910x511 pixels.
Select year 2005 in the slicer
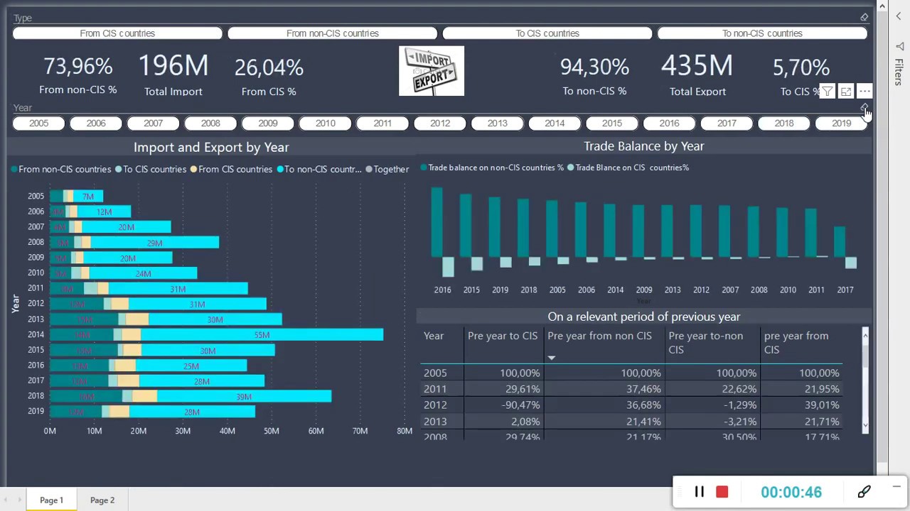coord(39,123)
